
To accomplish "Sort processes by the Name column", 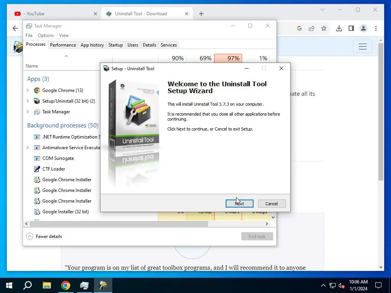I will (32, 66).
